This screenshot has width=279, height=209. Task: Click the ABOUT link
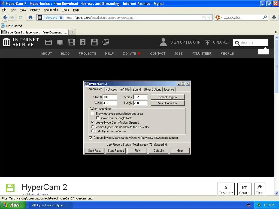pyautogui.click(x=46, y=54)
